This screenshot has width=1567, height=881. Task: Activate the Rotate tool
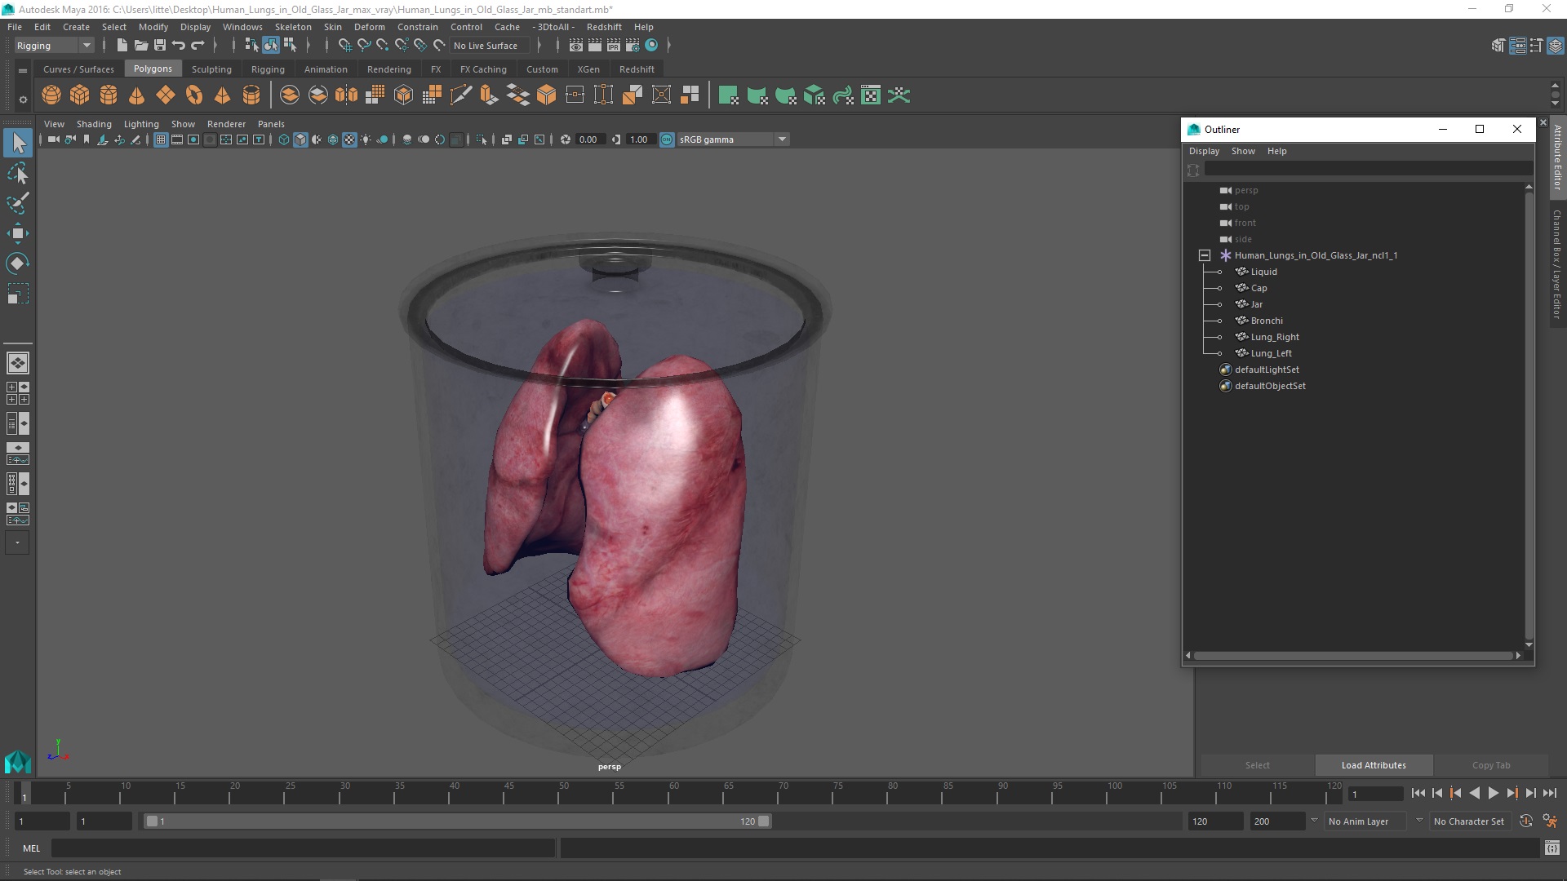click(x=17, y=263)
